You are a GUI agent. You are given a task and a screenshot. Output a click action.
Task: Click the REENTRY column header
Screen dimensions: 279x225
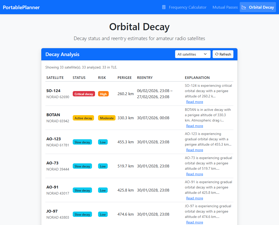click(145, 77)
